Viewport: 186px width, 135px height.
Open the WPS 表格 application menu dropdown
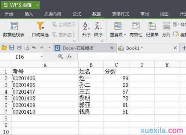click(x=37, y=5)
